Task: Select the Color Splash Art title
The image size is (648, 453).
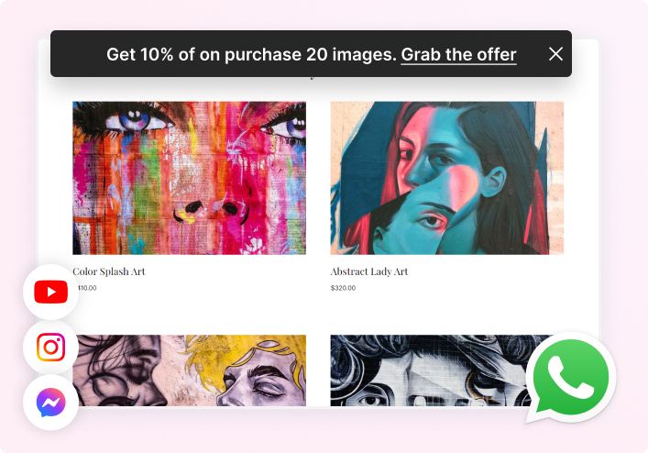Action: [x=109, y=271]
